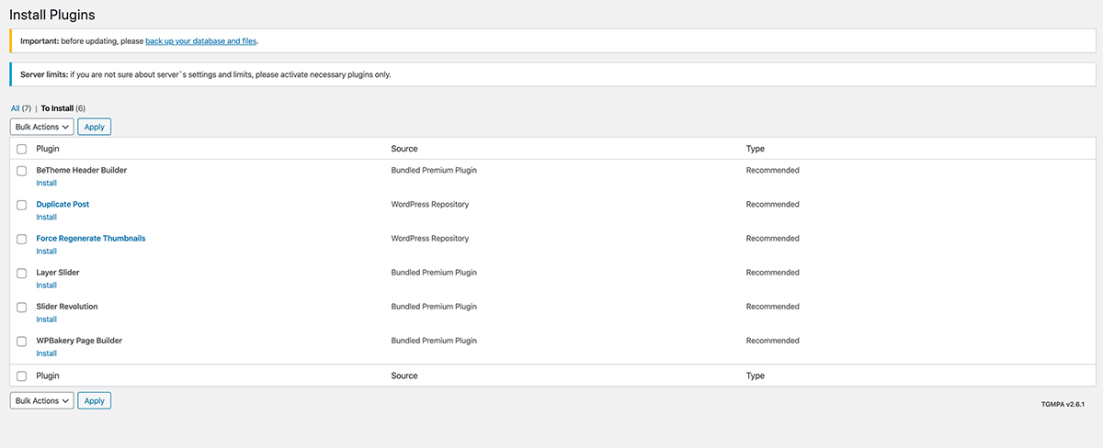Switch to the All (7) filter

point(21,108)
